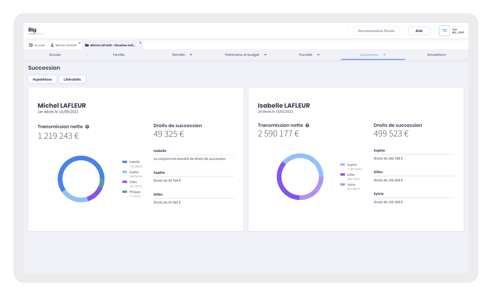Click Isabelle's blue legend swatch
492x296 pixels.
coord(125,162)
